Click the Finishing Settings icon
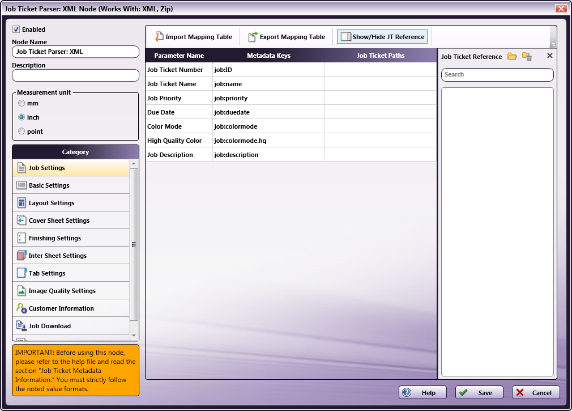This screenshot has height=411, width=572. [x=22, y=238]
